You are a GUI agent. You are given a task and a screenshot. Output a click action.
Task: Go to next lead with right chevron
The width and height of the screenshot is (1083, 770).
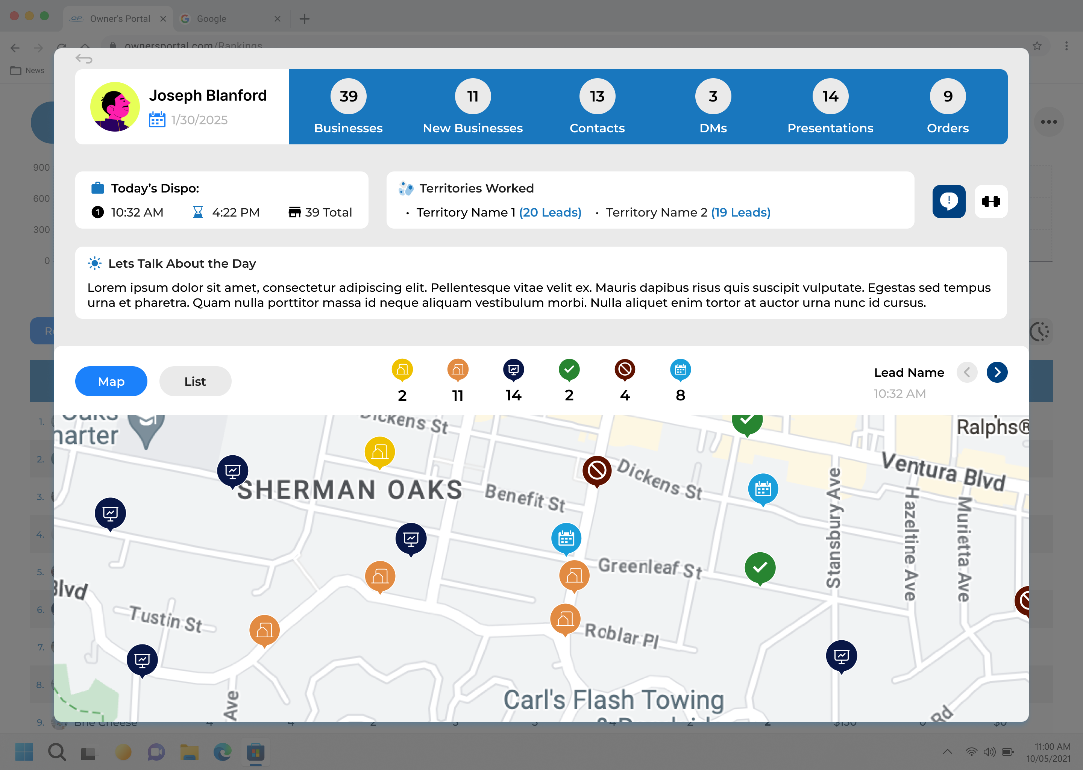click(997, 372)
